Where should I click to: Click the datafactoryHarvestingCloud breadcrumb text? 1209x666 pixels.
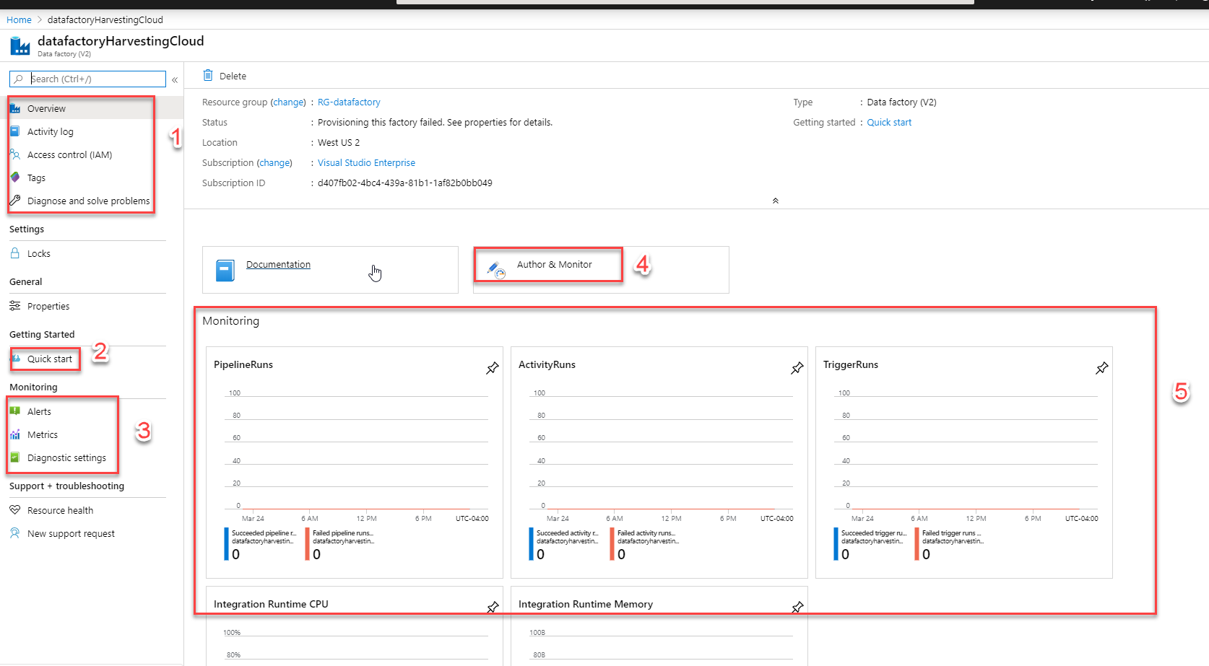coord(105,19)
